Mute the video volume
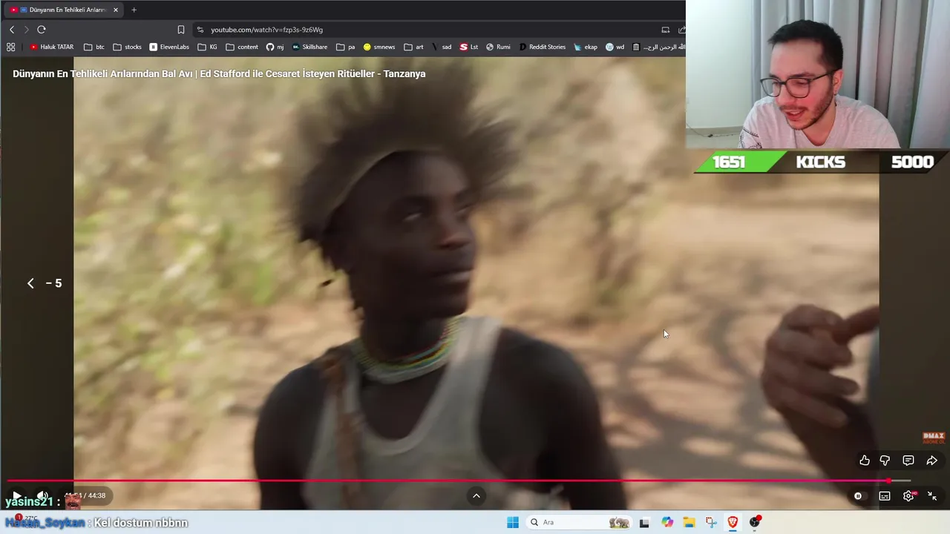This screenshot has width=950, height=534. pos(42,495)
